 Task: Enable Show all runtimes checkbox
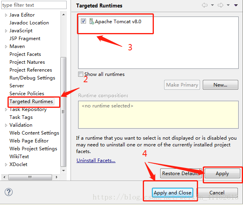point(80,74)
